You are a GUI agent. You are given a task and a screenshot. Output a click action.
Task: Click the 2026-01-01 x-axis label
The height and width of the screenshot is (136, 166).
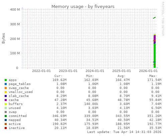[148, 71]
